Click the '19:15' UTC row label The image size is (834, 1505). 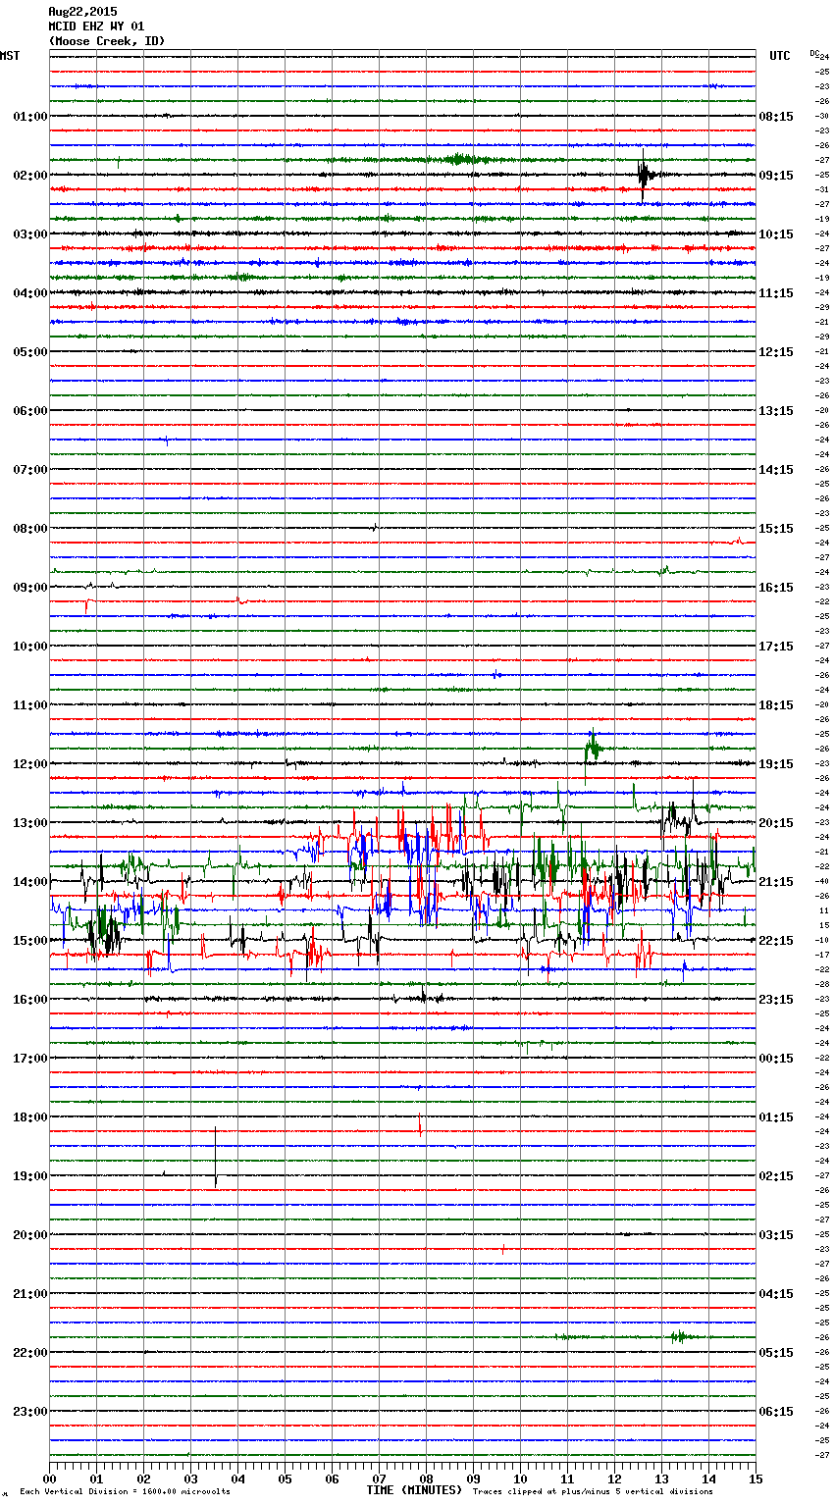(776, 764)
